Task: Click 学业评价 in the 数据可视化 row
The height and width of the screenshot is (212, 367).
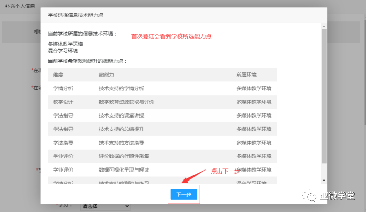Action: pos(63,169)
